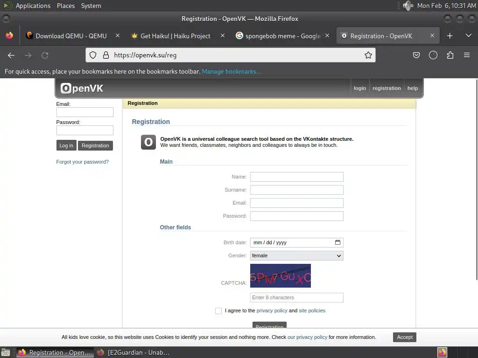Open the birth date calendar picker icon
The image size is (478, 358).
click(337, 242)
